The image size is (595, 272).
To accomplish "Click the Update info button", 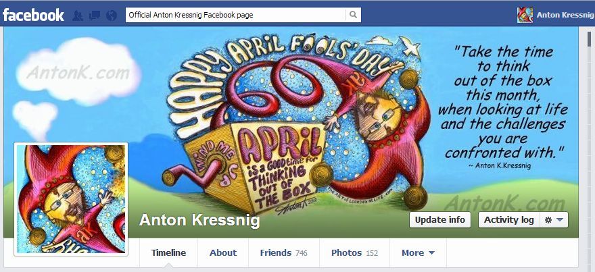I will (x=439, y=220).
